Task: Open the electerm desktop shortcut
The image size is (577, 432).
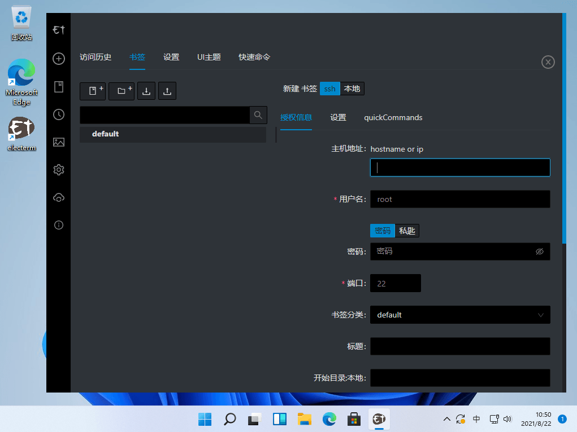Action: point(21,134)
